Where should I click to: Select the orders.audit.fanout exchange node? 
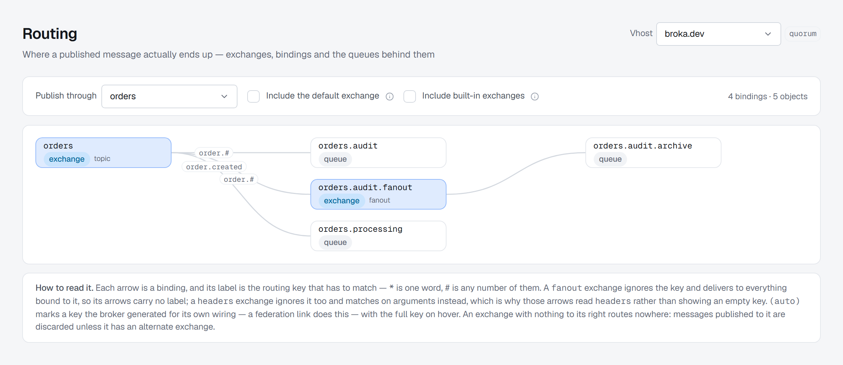[x=378, y=194]
